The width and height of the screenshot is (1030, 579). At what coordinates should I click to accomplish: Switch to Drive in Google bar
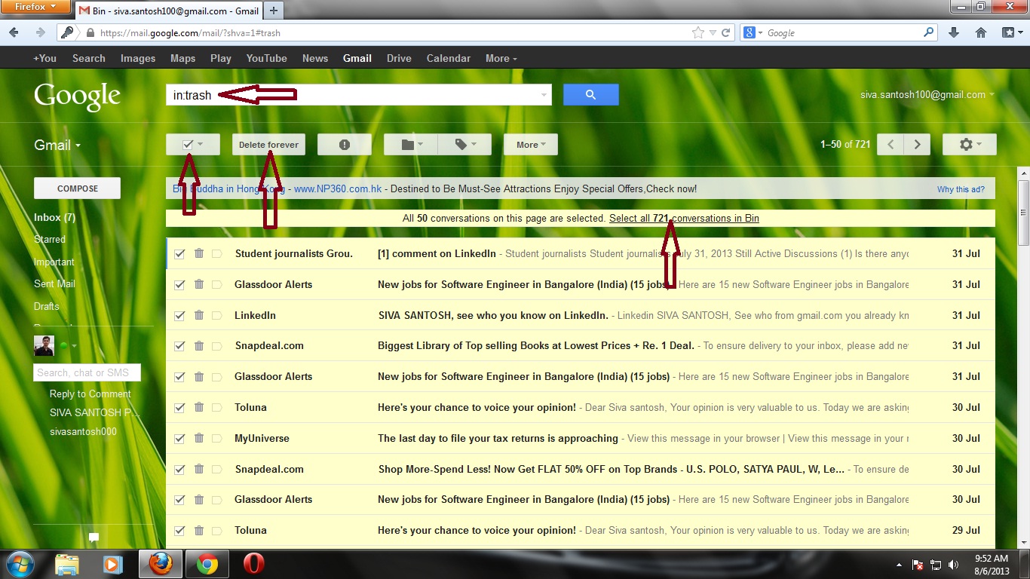399,58
